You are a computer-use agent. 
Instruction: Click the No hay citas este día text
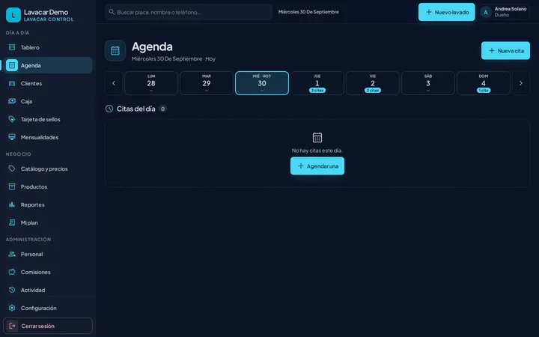317,151
